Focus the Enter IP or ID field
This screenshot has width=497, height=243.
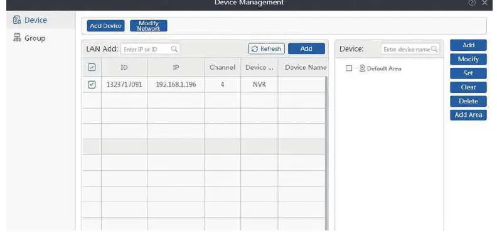150,49
